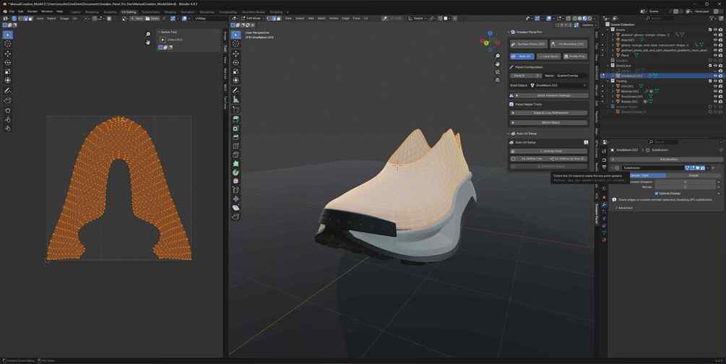Select the 3D viewport Cursor tool
The width and height of the screenshot is (726, 364).
pos(235,43)
